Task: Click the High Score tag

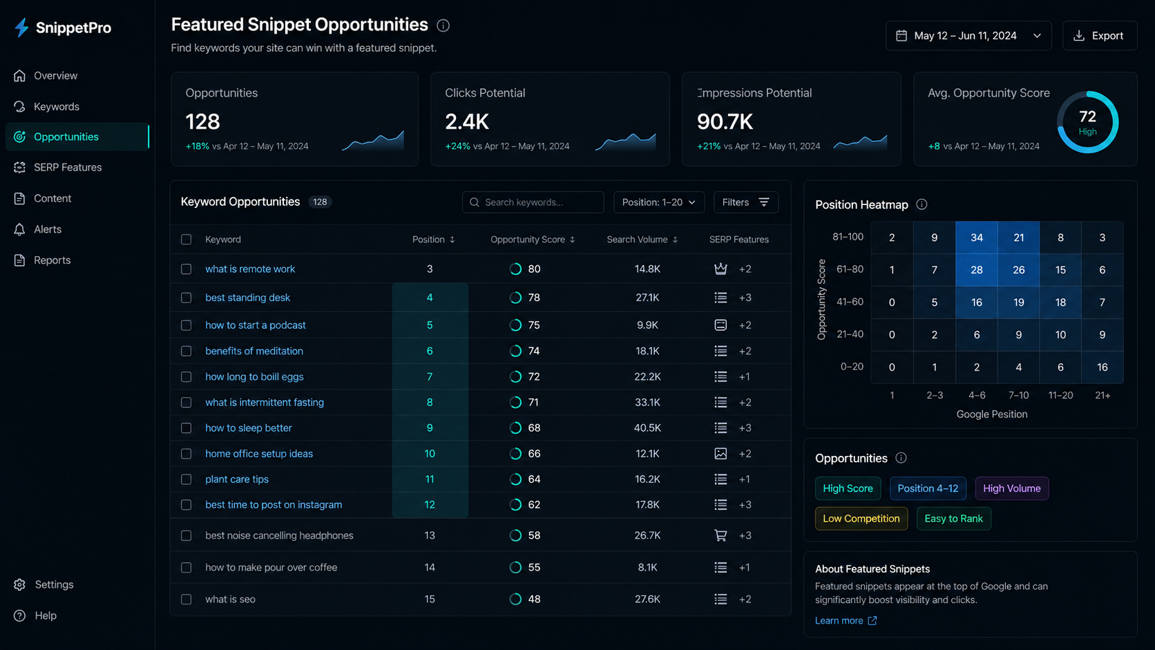Action: (x=848, y=488)
